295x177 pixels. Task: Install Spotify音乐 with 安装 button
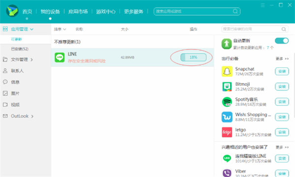pos(282,101)
